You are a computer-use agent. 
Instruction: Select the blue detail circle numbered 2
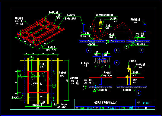tap(117, 50)
